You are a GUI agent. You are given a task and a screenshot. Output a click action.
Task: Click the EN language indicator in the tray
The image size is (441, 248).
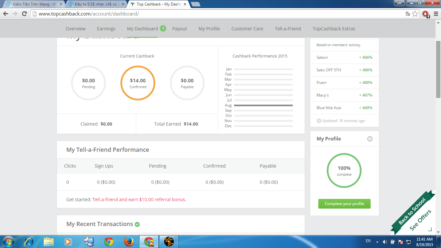tap(368, 241)
